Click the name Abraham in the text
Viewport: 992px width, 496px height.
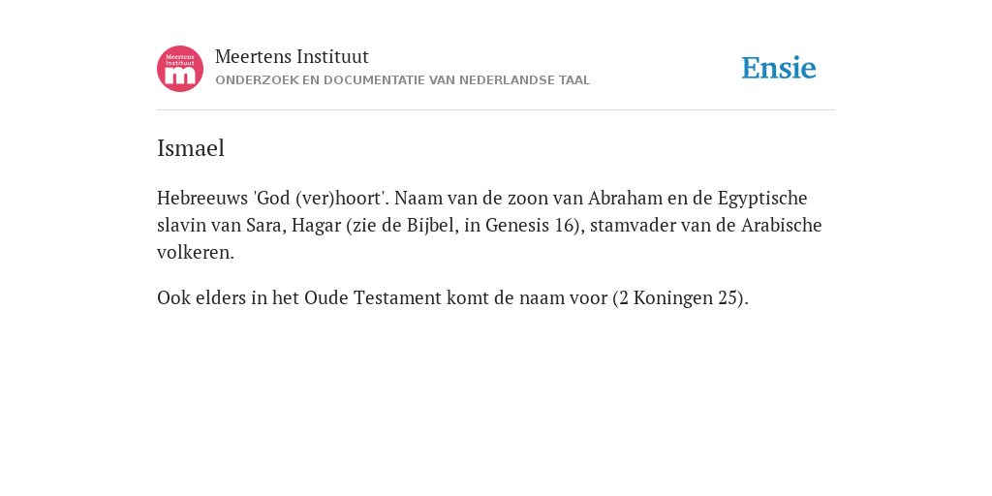[x=625, y=198]
